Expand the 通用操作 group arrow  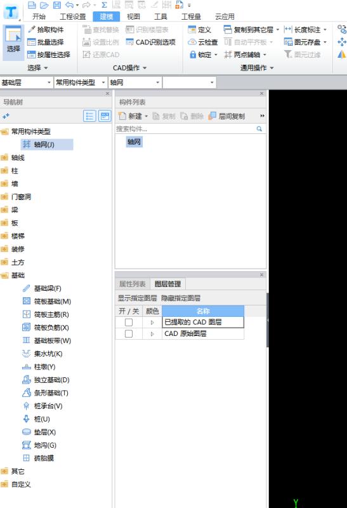(272, 68)
